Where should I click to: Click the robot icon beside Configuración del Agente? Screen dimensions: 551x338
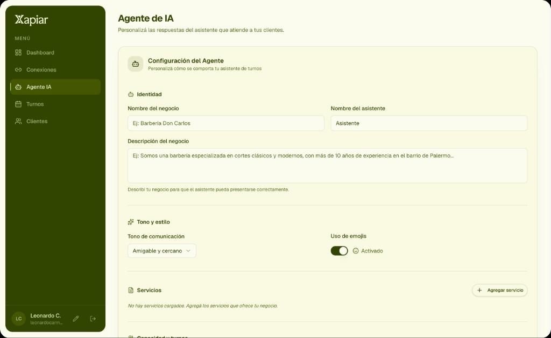point(135,64)
